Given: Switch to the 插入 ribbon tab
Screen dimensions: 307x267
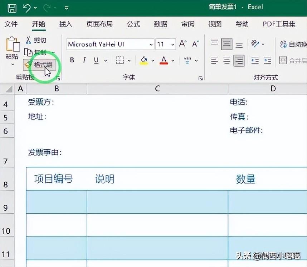Looking at the screenshot, I should click(65, 24).
